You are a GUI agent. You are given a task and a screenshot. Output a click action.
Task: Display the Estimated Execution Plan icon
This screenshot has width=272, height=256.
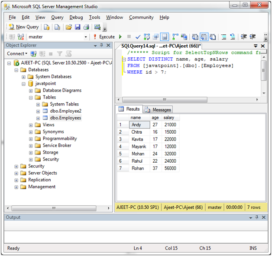coord(147,37)
